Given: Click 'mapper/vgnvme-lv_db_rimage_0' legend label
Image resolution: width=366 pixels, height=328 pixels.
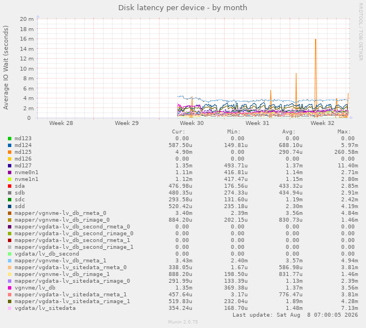Looking at the screenshot, I should [62, 220].
